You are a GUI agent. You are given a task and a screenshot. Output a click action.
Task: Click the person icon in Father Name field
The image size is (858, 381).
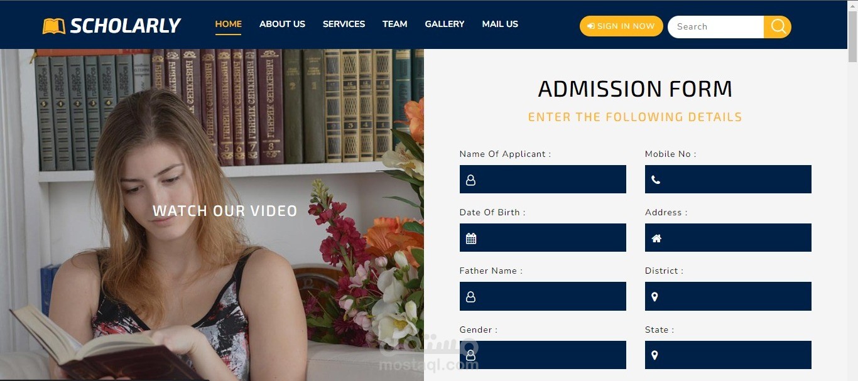[x=470, y=297]
